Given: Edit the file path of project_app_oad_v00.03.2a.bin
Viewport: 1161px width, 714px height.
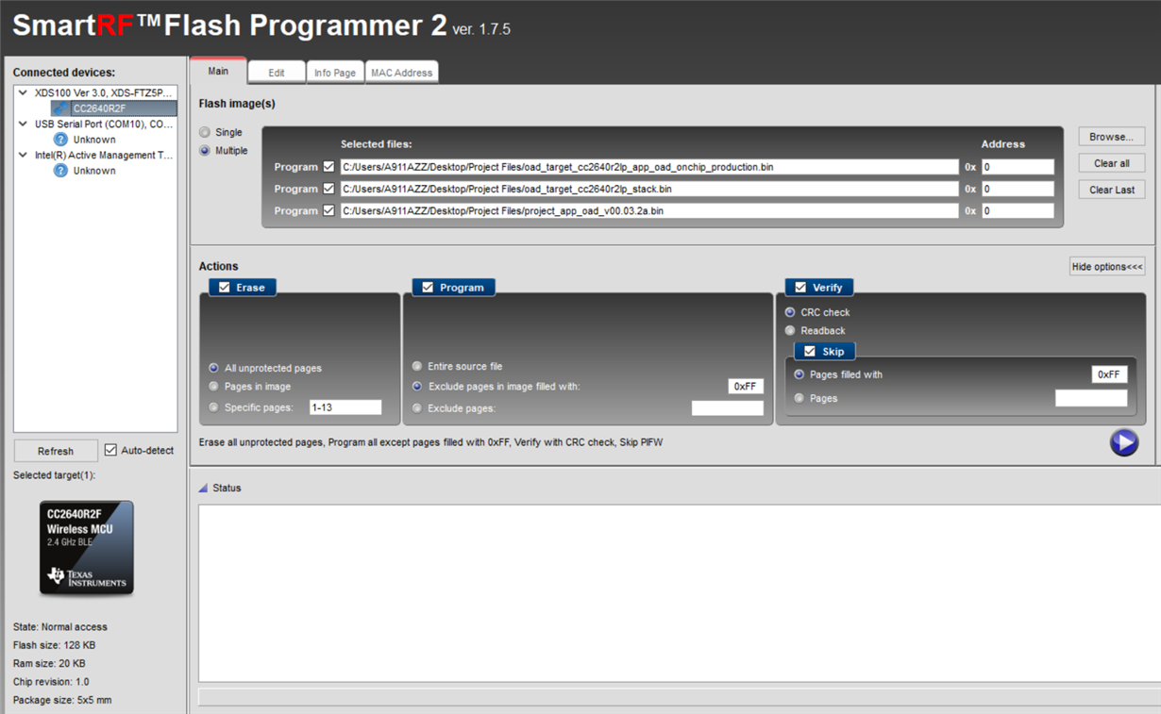Looking at the screenshot, I should pyautogui.click(x=648, y=211).
